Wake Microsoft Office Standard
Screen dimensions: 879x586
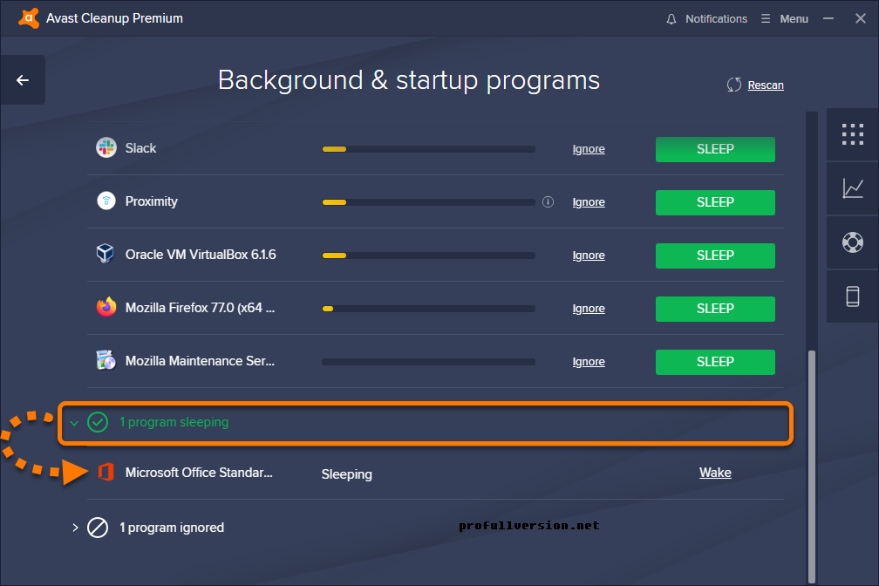coord(714,472)
